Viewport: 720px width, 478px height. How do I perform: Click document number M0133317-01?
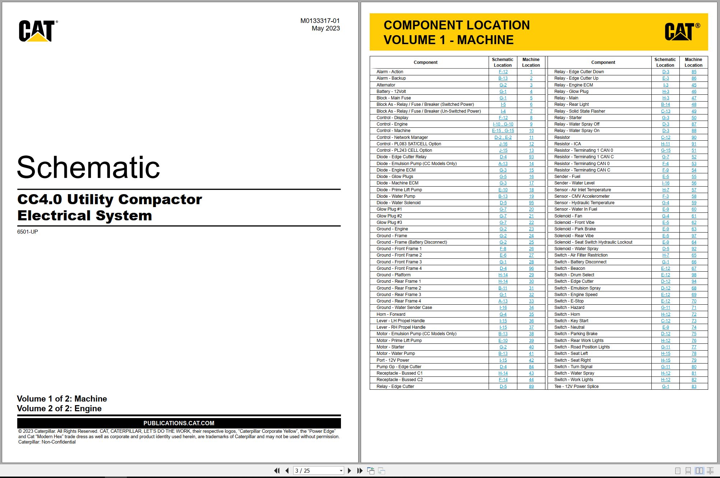pyautogui.click(x=320, y=21)
